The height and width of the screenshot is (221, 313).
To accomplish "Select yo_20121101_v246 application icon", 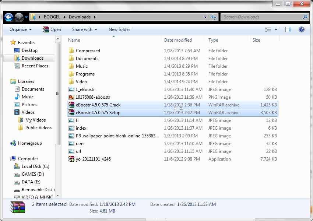I will pos(71,159).
